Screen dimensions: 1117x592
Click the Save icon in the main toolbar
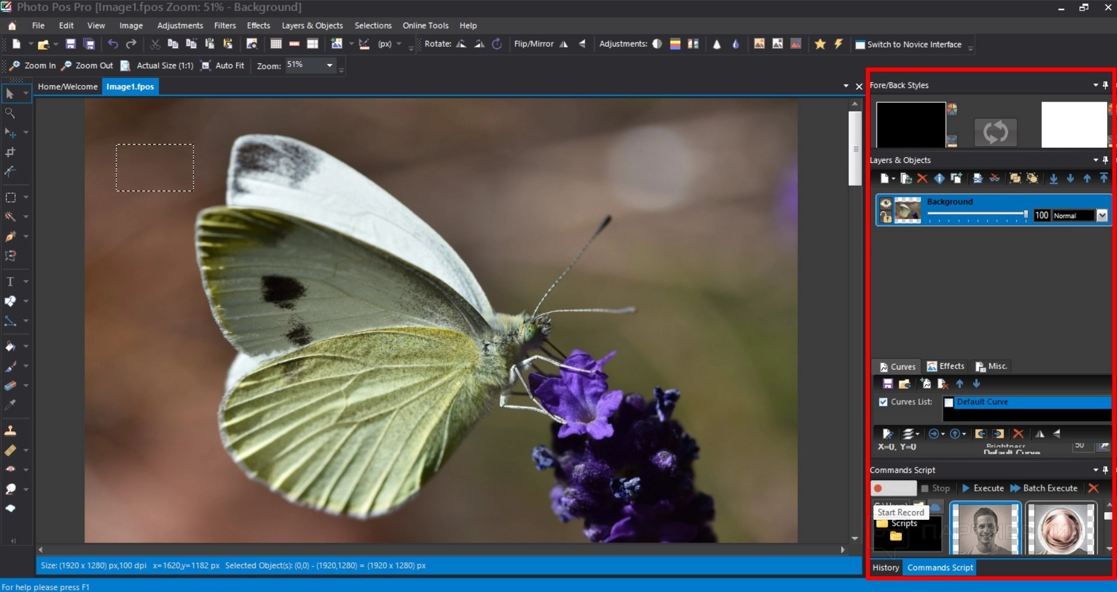[71, 44]
